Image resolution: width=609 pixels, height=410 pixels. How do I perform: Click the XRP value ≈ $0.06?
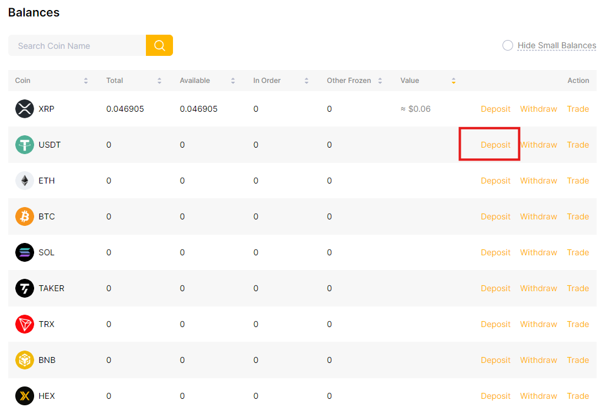pos(415,109)
